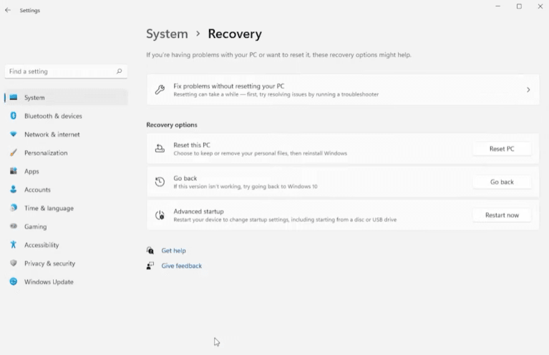
Task: Go to Network & internet settings
Action: click(x=66, y=134)
